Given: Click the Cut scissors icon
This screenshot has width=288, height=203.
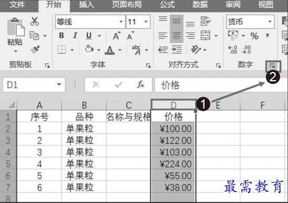Looking at the screenshot, I should 35,21.
